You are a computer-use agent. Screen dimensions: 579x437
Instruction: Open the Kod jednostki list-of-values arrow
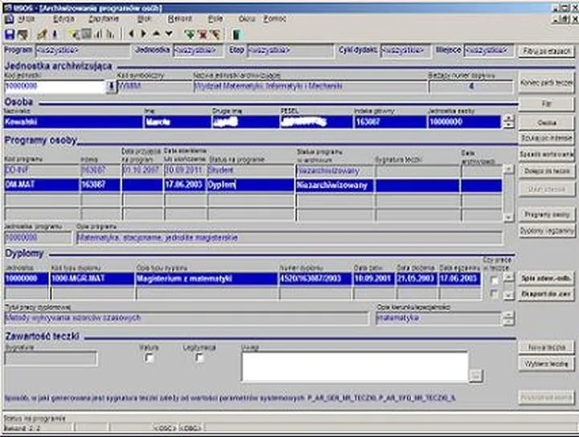point(111,87)
